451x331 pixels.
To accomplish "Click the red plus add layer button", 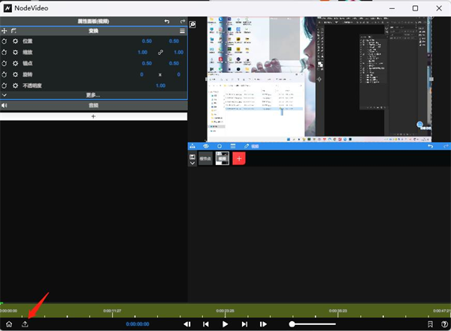I will pyautogui.click(x=239, y=158).
